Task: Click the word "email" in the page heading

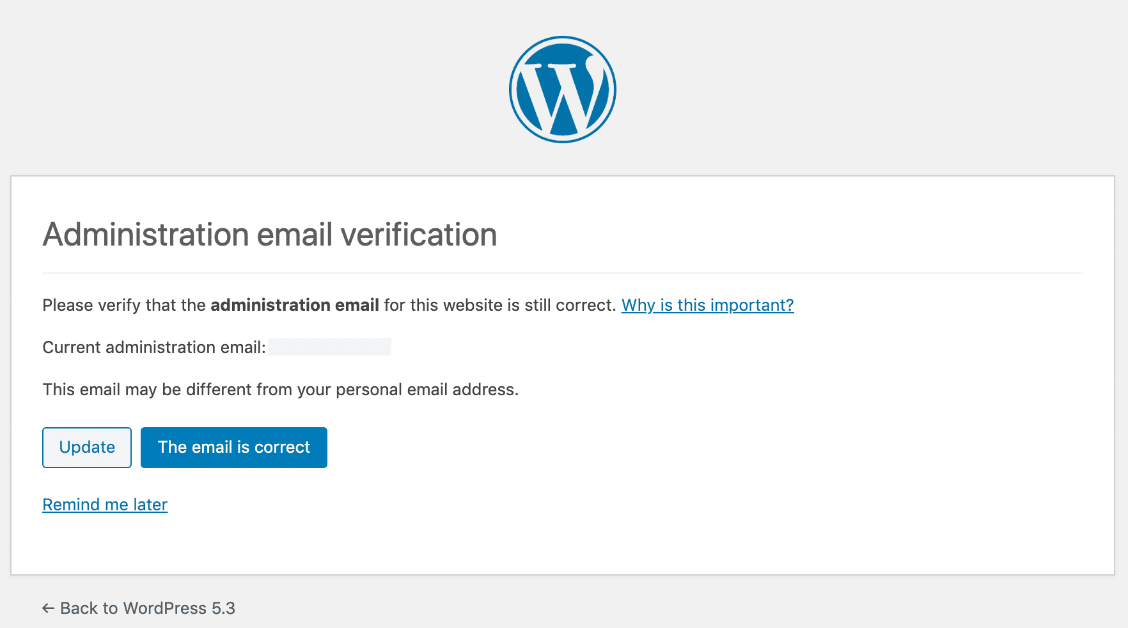Action: [x=295, y=235]
